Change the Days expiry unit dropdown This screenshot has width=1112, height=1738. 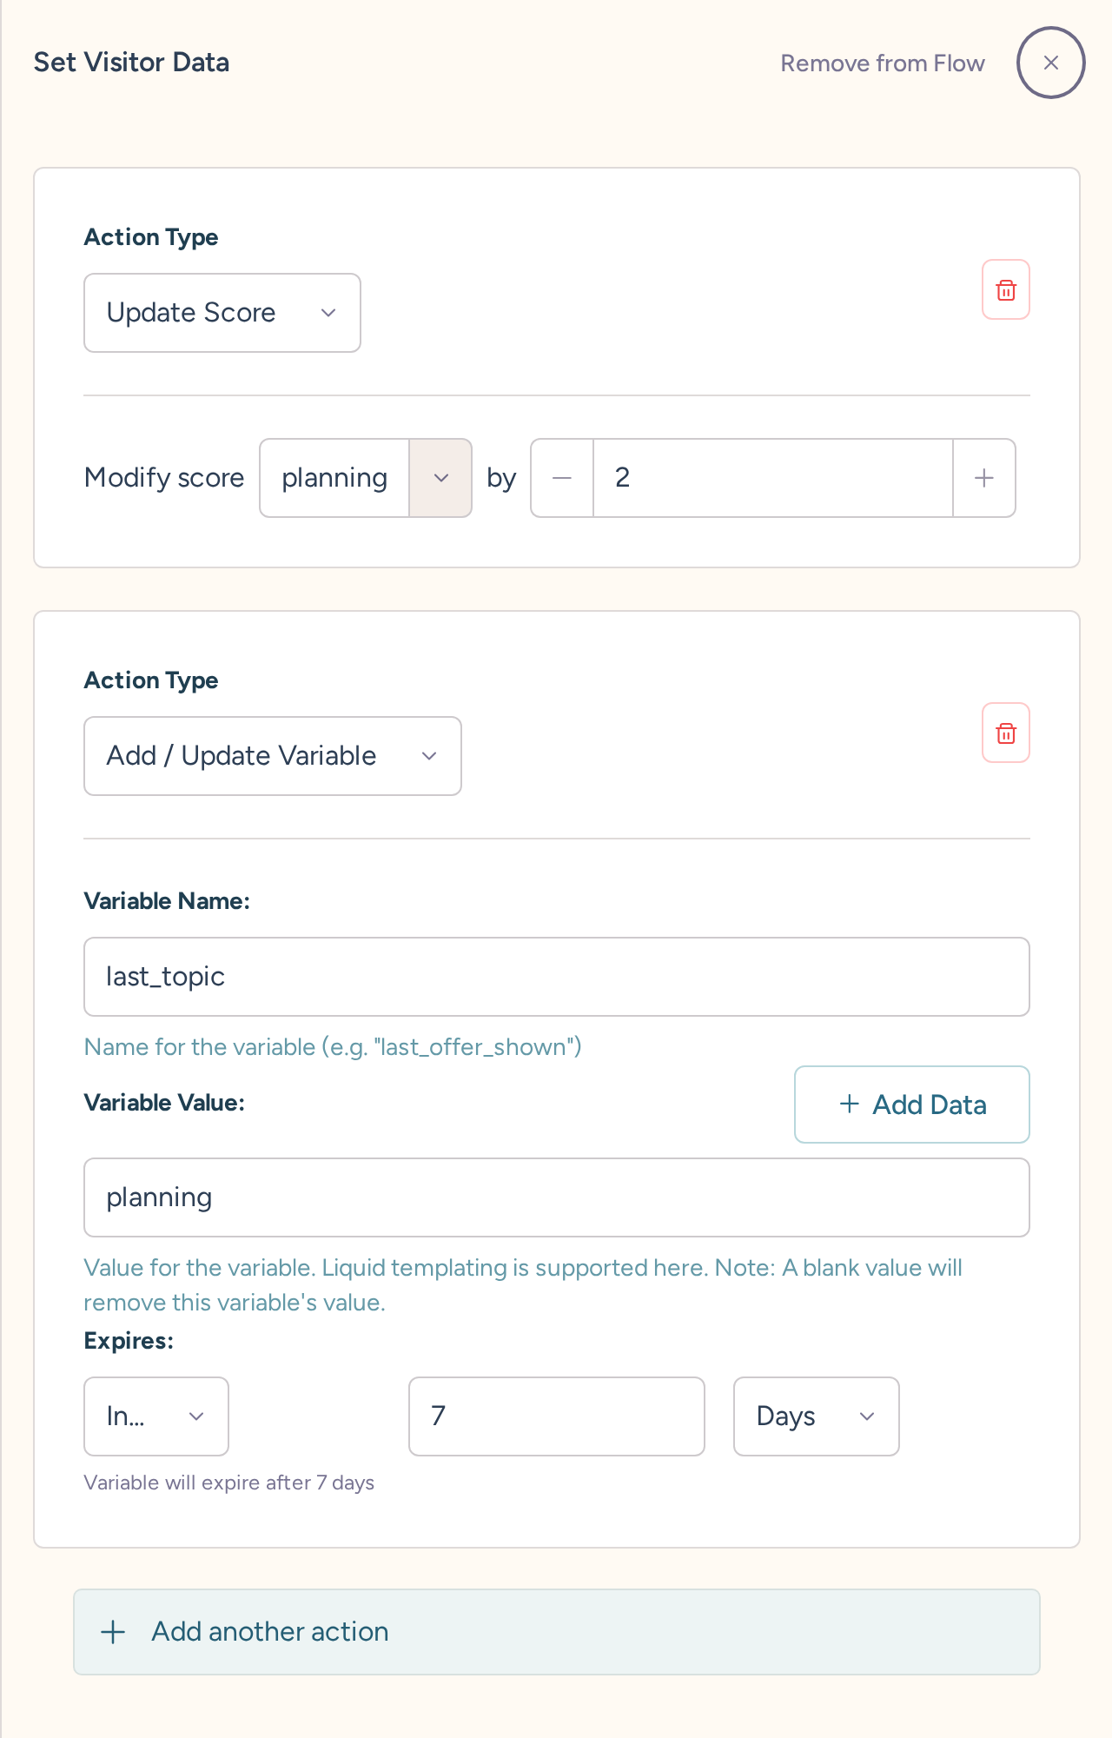(x=817, y=1416)
